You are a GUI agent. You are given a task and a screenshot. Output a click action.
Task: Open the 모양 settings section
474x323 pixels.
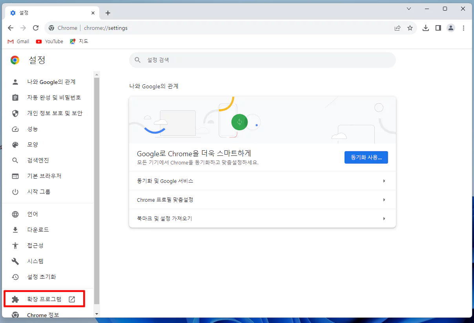point(48,144)
